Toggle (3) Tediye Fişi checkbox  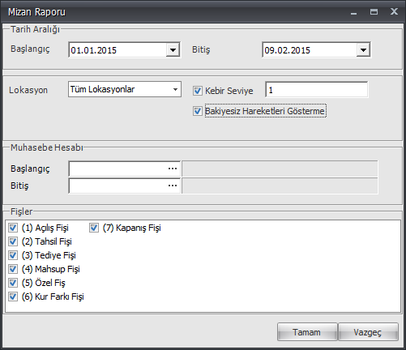[13, 255]
